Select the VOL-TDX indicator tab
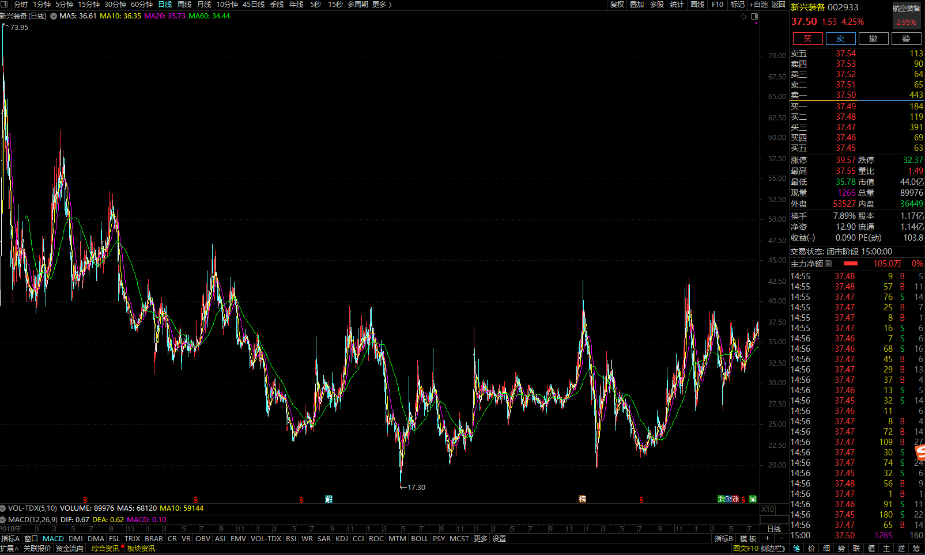Screen dimensions: 925x555 (266, 539)
